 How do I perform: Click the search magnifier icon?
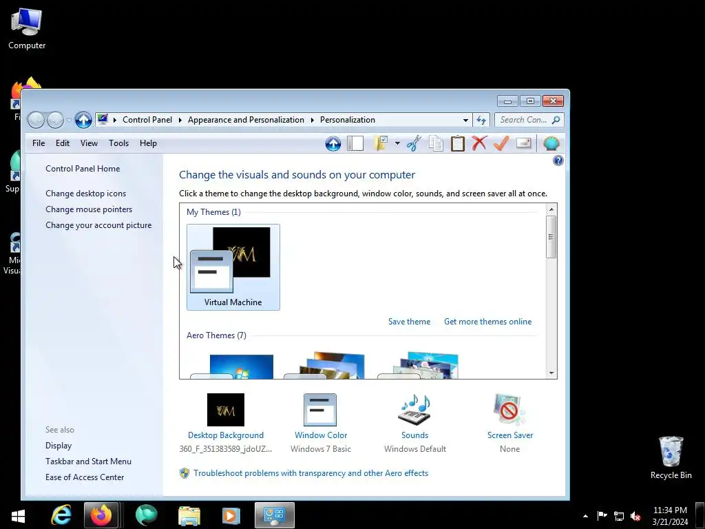click(x=556, y=120)
